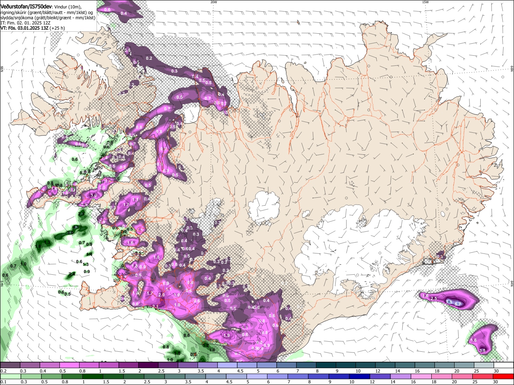Select the white swatch labeled 30 in upper legend
Image resolution: width=514 pixels, height=385 pixels.
click(x=504, y=365)
